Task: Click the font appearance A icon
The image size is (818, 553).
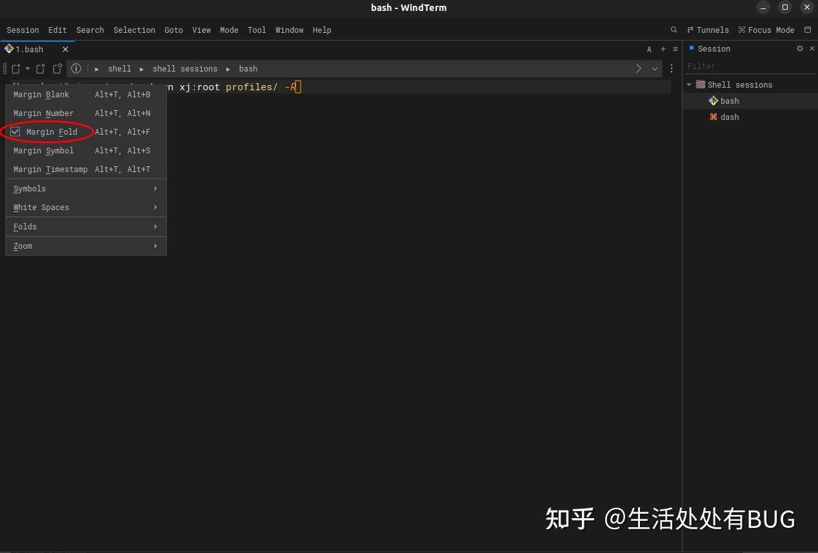Action: (x=649, y=49)
